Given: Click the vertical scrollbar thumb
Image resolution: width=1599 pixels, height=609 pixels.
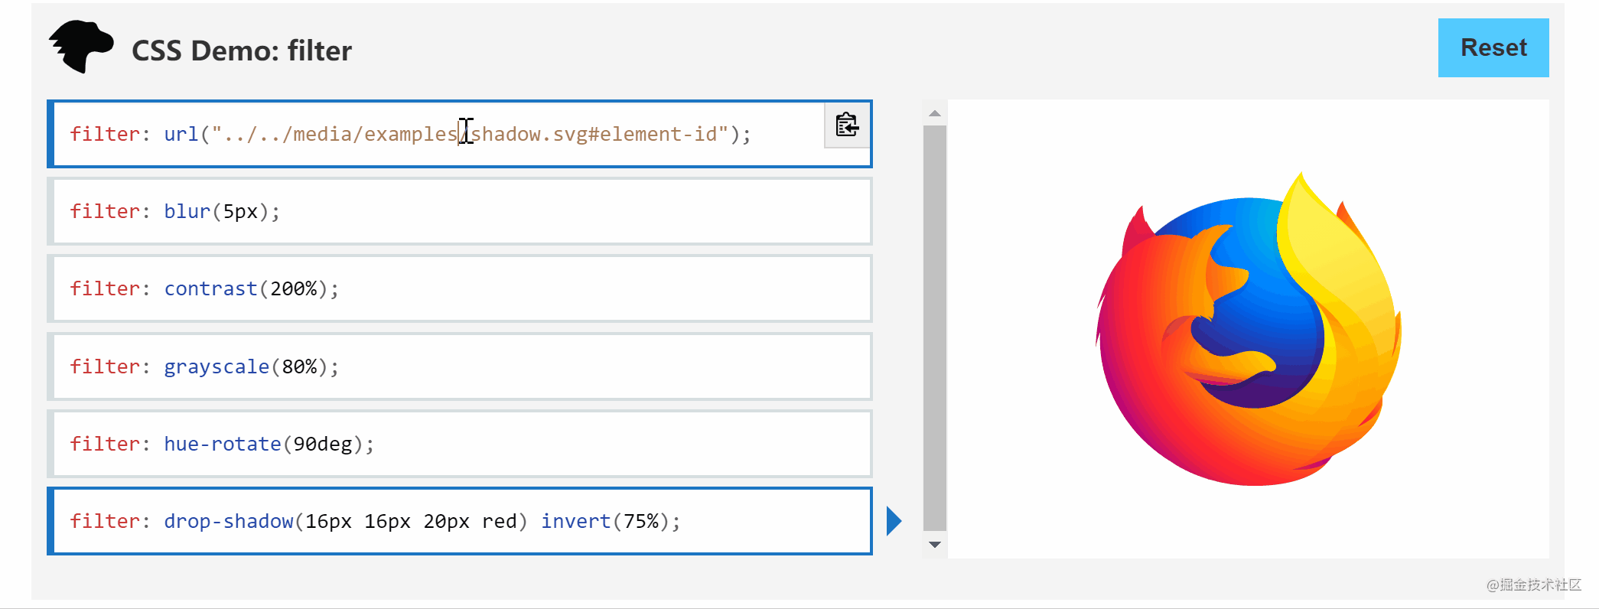Looking at the screenshot, I should pos(934,327).
